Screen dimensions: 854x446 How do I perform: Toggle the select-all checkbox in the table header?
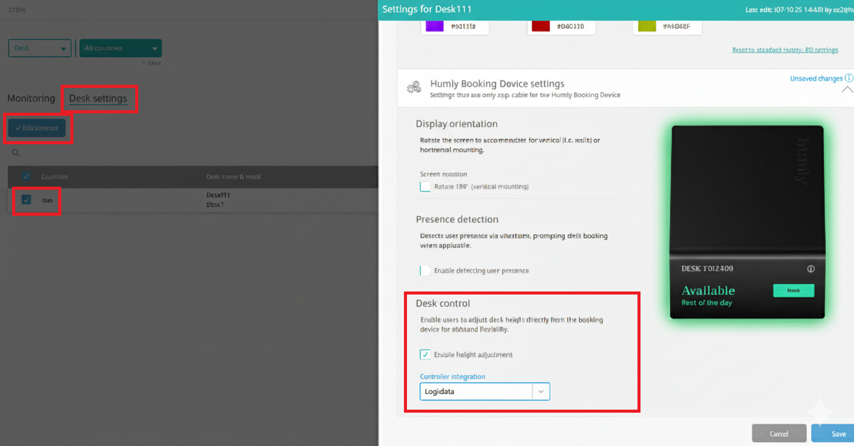(x=26, y=176)
